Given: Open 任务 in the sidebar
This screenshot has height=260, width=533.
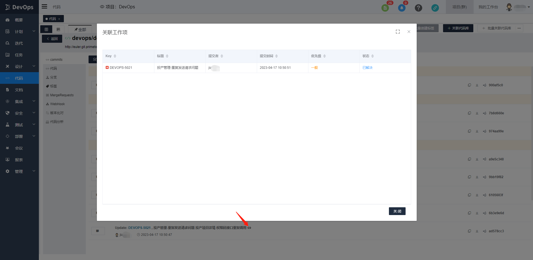Looking at the screenshot, I should (19, 55).
